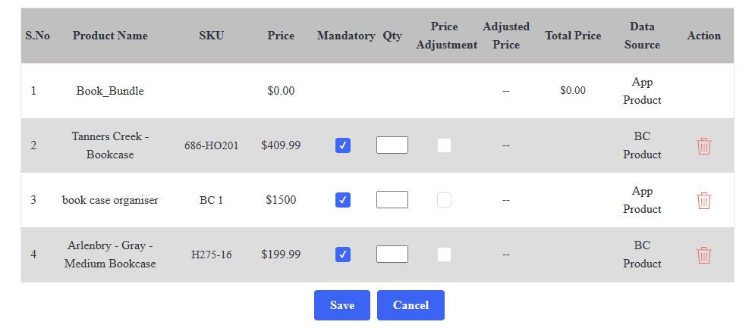Uncheck Mandatory for Arlenbry Medium Bookcase
The image size is (755, 328).
(x=343, y=254)
